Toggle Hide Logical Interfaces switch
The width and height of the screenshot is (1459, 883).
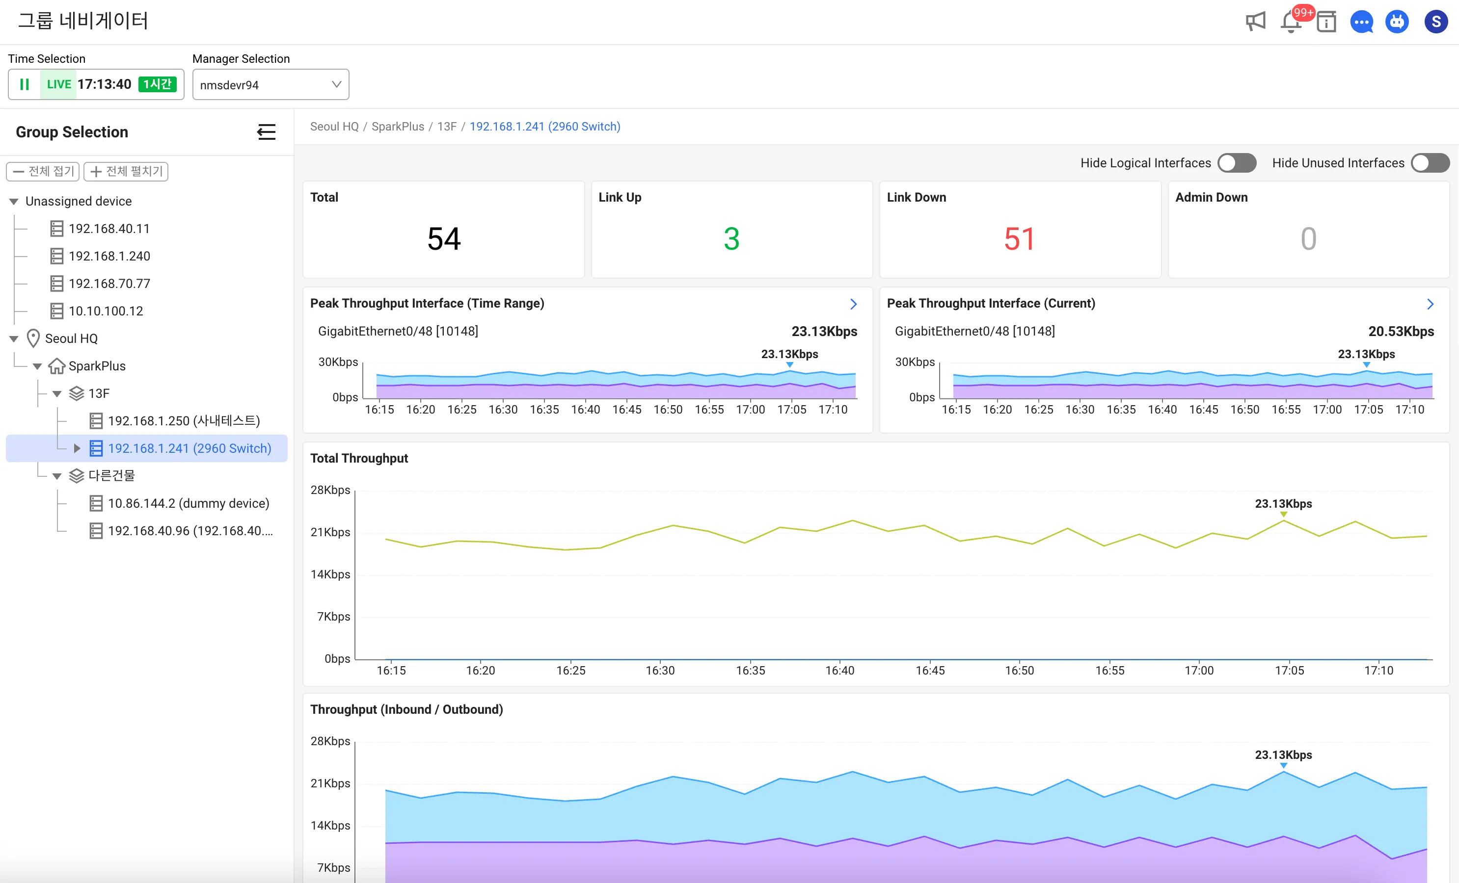click(x=1236, y=163)
